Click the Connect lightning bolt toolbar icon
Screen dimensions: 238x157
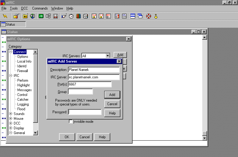[5, 16]
